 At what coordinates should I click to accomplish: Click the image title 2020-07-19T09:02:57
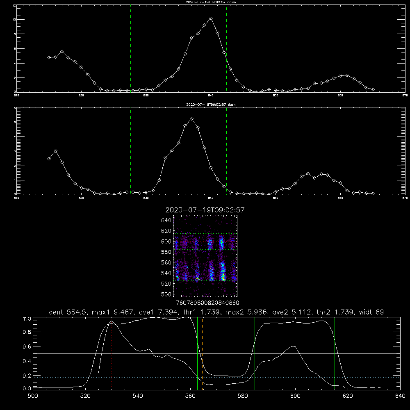[x=205, y=210]
